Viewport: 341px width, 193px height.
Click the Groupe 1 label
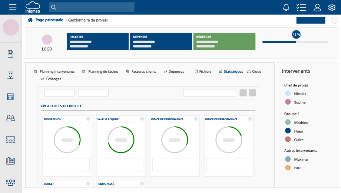292,114
